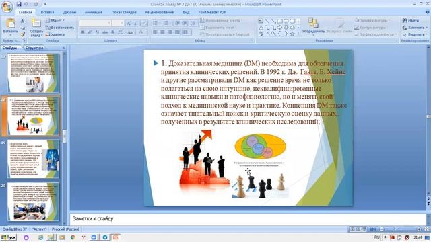
Task: Click the PowerPoint taskbar button
Action: pos(115,237)
